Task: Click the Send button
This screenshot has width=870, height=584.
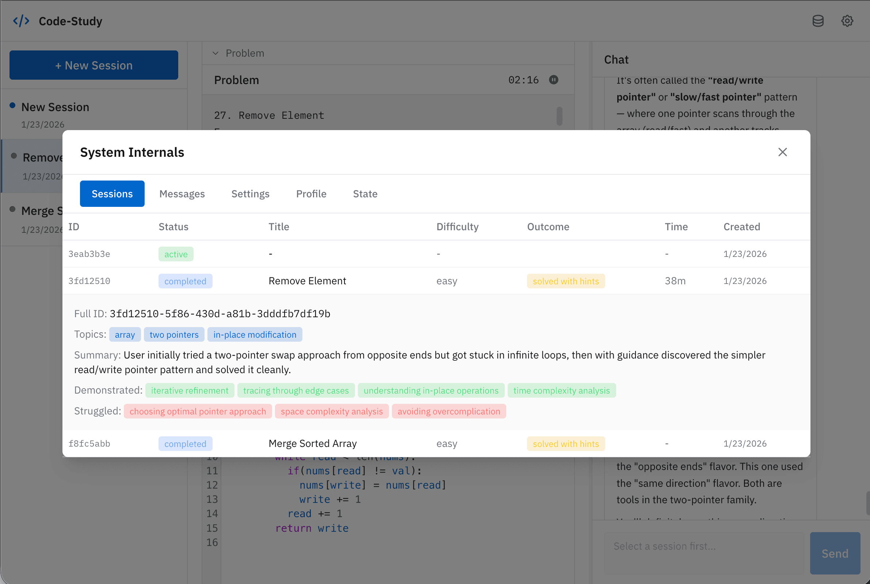Action: coord(835,553)
